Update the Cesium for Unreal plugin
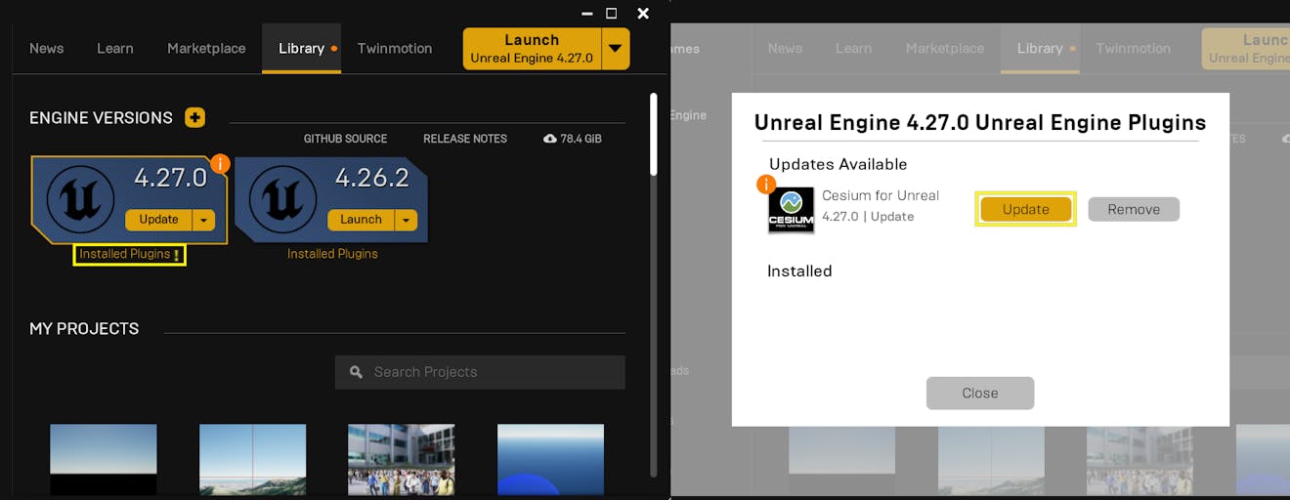Image resolution: width=1290 pixels, height=500 pixels. point(1025,209)
